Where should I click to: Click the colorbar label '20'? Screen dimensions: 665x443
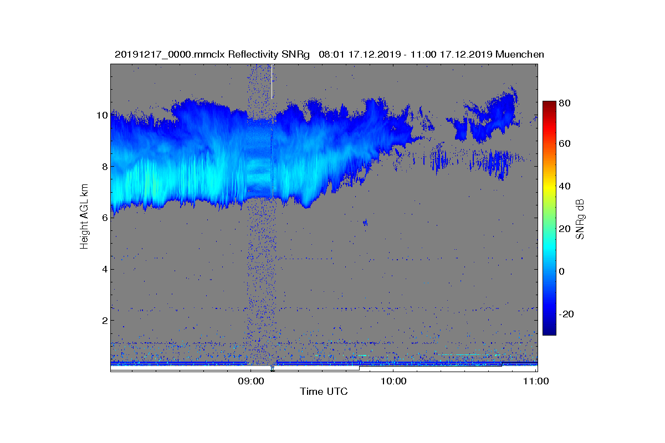[565, 229]
